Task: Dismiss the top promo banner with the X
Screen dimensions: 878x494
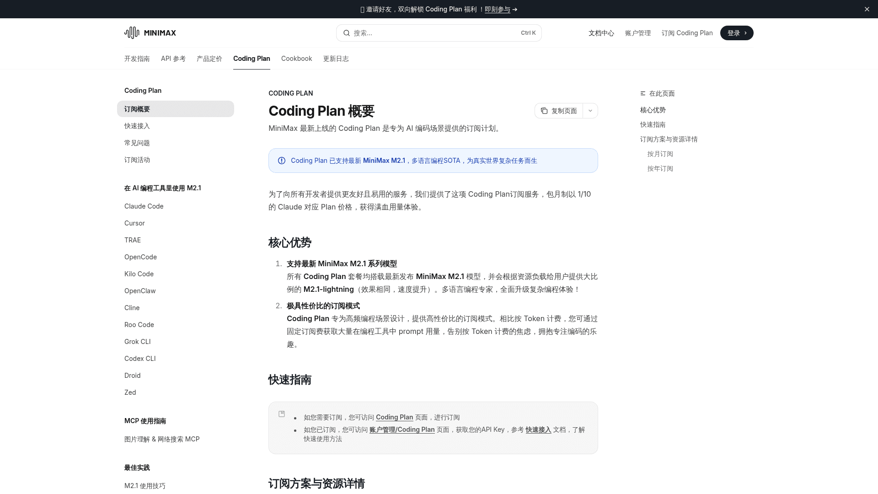Action: [x=867, y=9]
